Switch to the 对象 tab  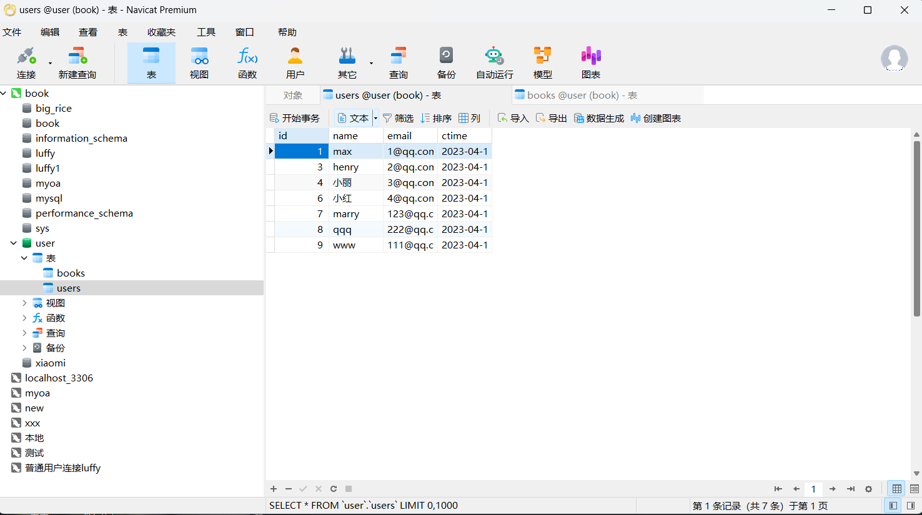[293, 95]
